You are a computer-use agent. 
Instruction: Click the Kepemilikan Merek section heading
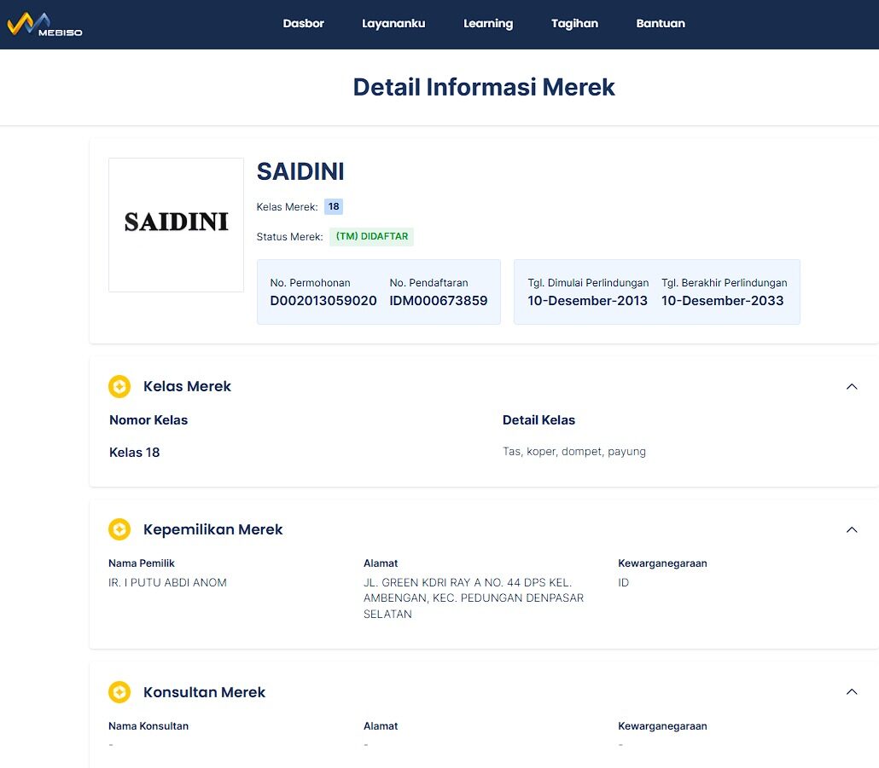pyautogui.click(x=213, y=529)
